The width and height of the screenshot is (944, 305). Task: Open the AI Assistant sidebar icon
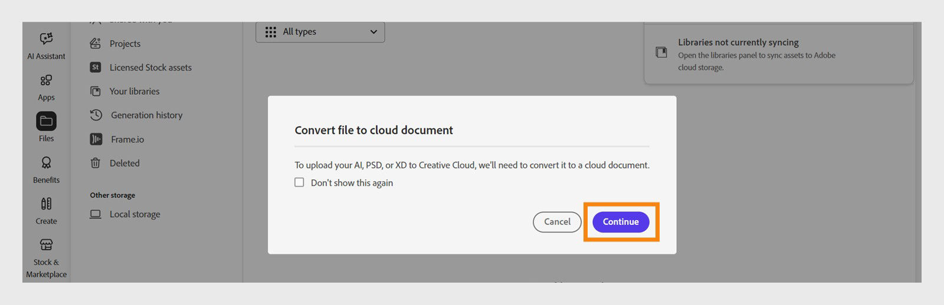coord(46,39)
